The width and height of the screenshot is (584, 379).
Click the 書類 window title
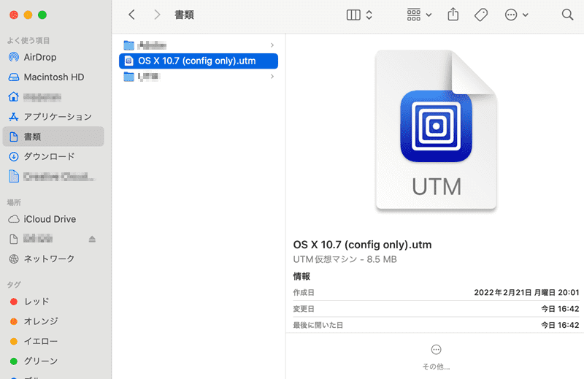tap(184, 15)
